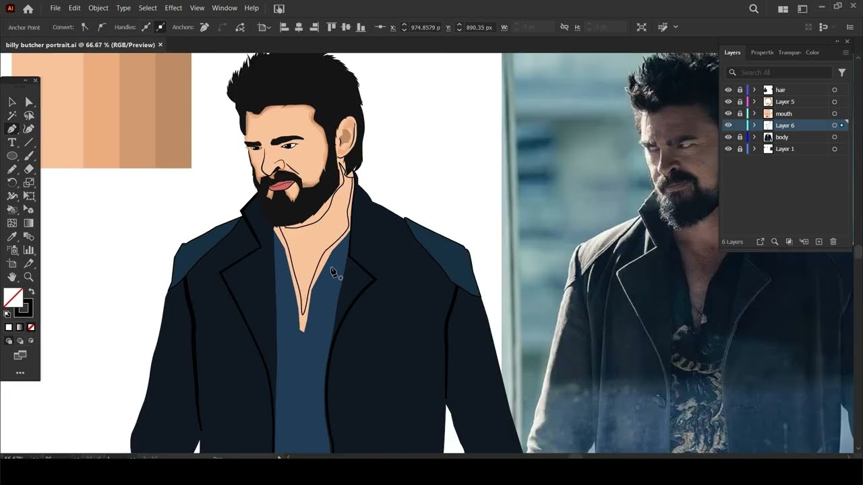Activate the Hand tool
The height and width of the screenshot is (485, 863).
click(12, 277)
